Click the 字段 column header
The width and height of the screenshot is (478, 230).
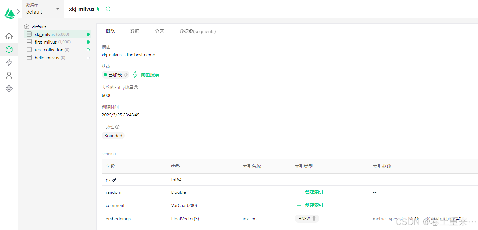tap(110, 166)
